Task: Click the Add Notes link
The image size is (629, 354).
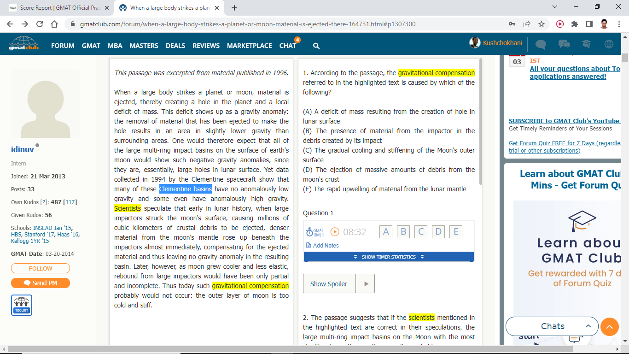Action: click(x=326, y=246)
